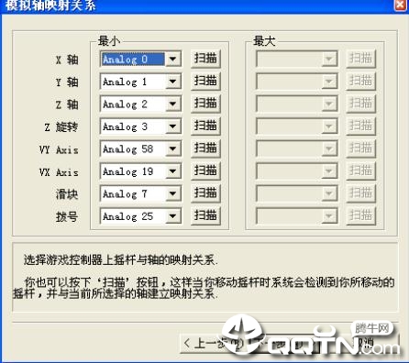Screen dimensions: 409x363
Task: Click the X 轴 label
Action: coord(67,60)
